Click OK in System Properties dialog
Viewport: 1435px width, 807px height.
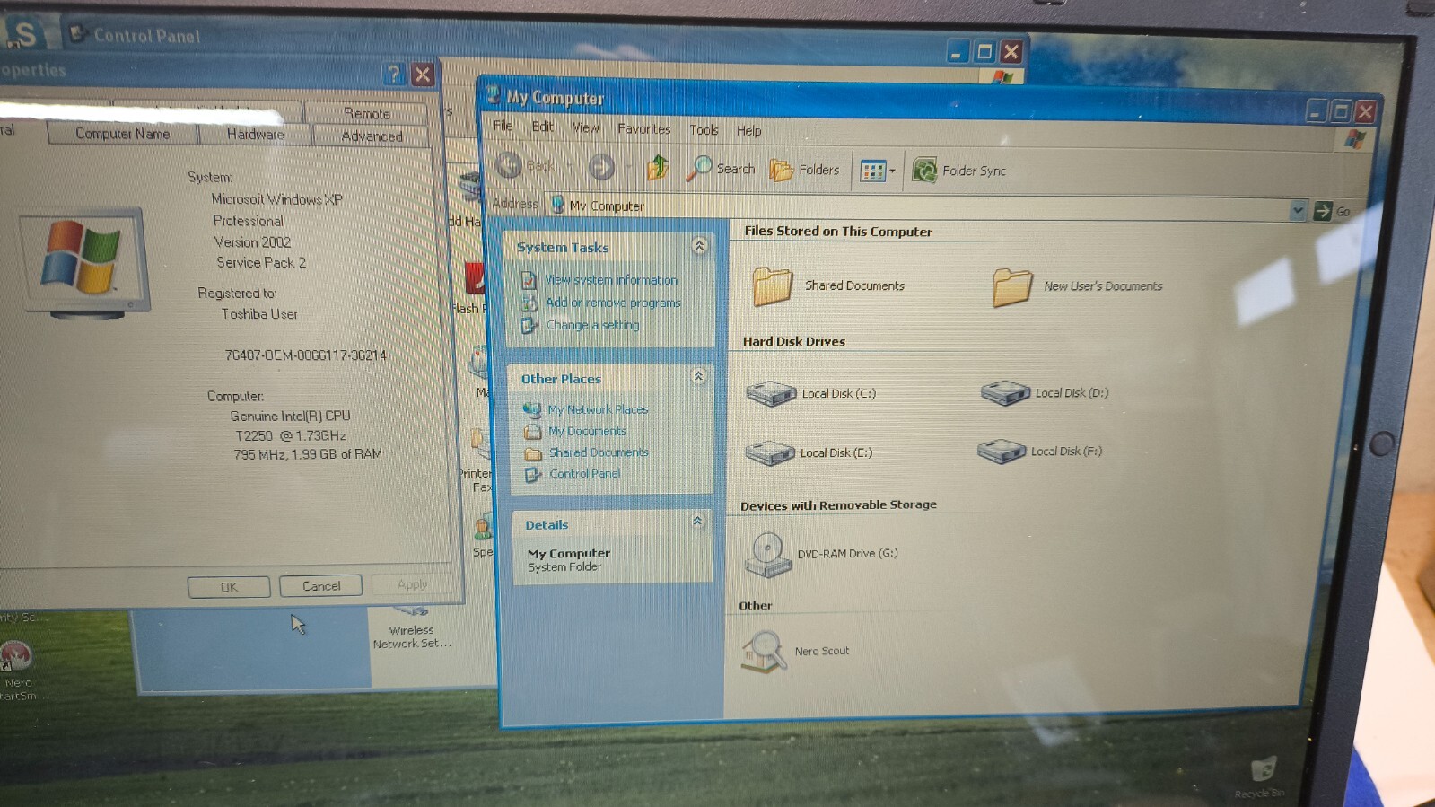pyautogui.click(x=229, y=587)
